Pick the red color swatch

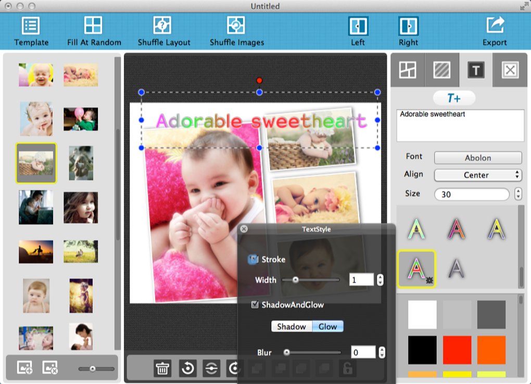coord(457,350)
